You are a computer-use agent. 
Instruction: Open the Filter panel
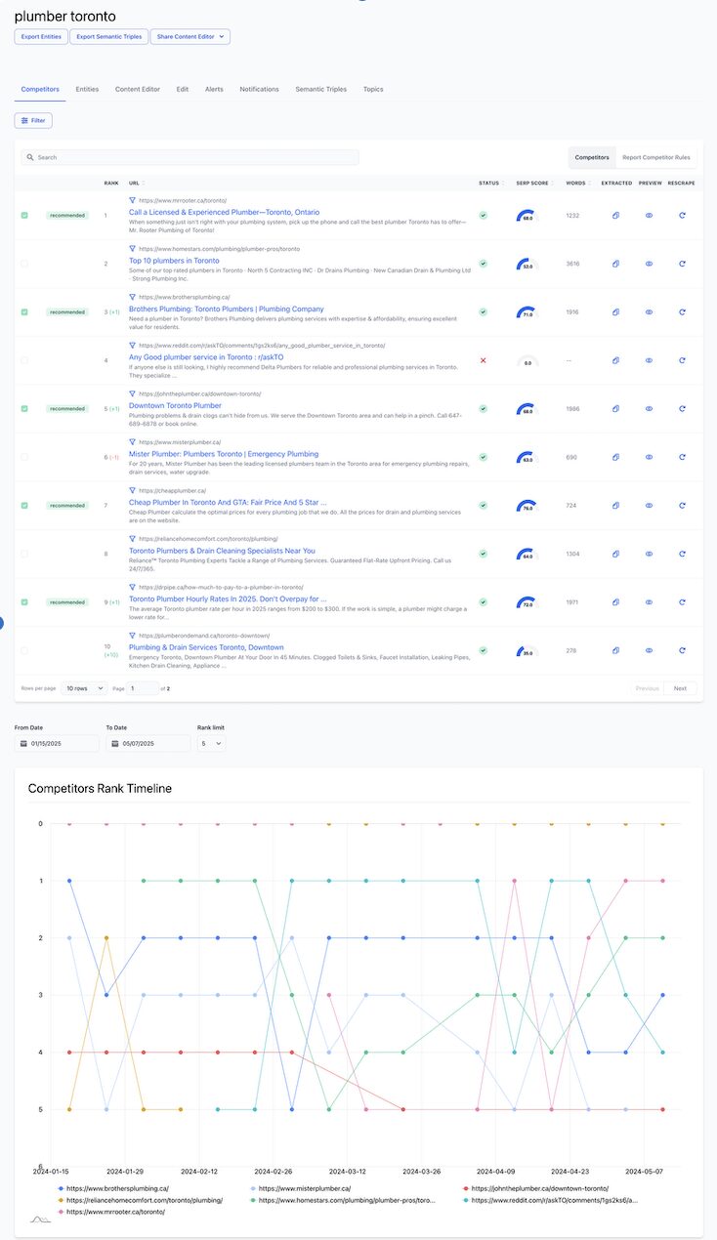point(33,119)
